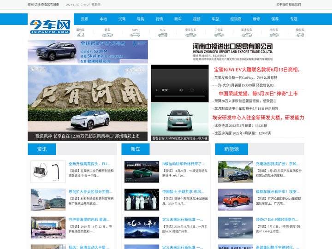Open the 新车 section header tab
This screenshot has height=249, width=332.
136,149
